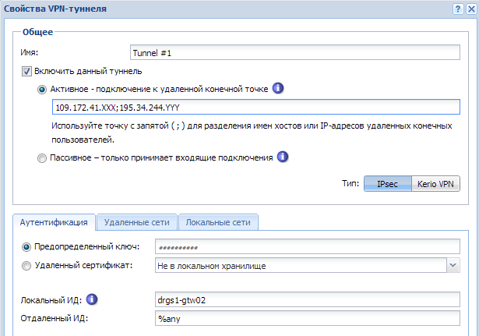The width and height of the screenshot is (479, 336).
Task: Click the Отдаленный ИД field with %any
Action: tap(308, 318)
